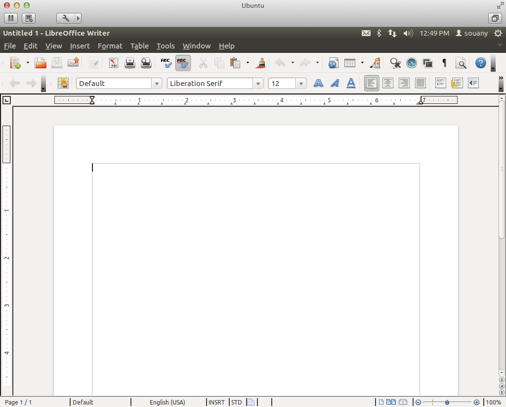Click the Redo arrow icon
Screen dimensions: 506x407
[x=305, y=63]
